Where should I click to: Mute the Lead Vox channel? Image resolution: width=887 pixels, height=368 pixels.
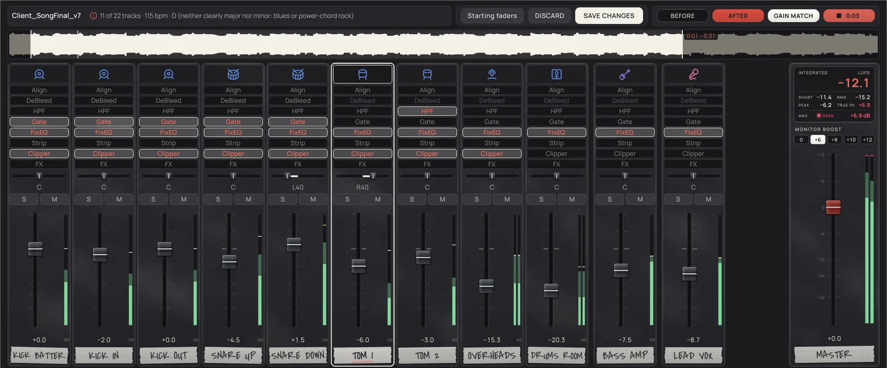pyautogui.click(x=708, y=199)
